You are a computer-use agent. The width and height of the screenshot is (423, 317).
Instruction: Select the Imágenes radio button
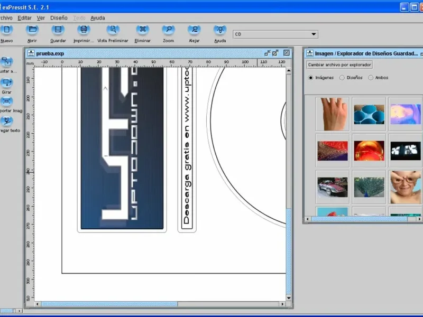pos(311,78)
